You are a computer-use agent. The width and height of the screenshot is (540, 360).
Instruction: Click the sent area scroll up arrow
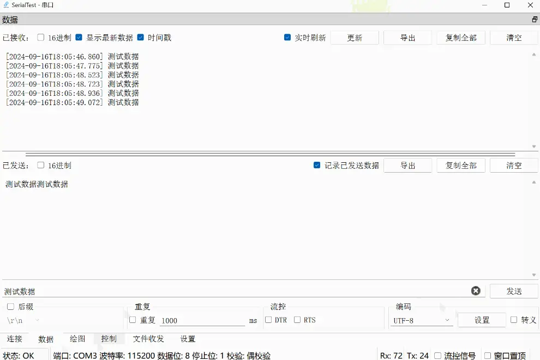tap(534, 182)
